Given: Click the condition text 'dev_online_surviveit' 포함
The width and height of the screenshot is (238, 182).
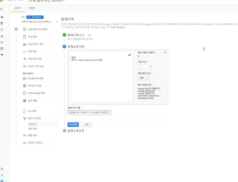Looking at the screenshot, I should tap(90, 60).
